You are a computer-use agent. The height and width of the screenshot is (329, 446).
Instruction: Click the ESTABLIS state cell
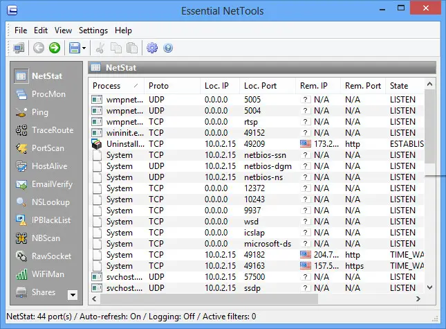tap(407, 144)
